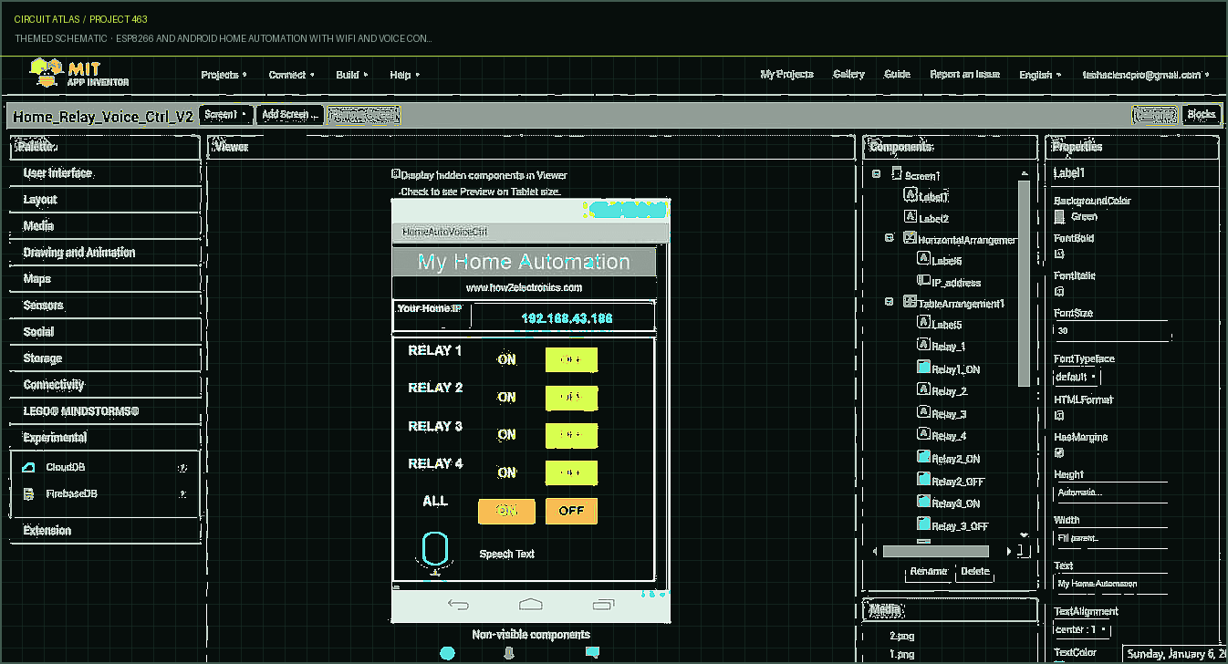
Task: Select the TableArrangement1 icon in Components tree
Action: point(910,302)
